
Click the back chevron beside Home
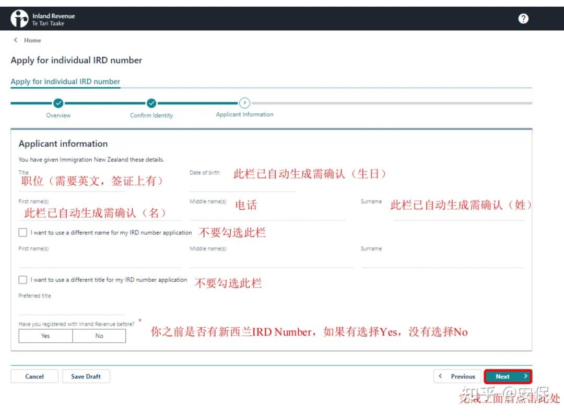[x=15, y=40]
